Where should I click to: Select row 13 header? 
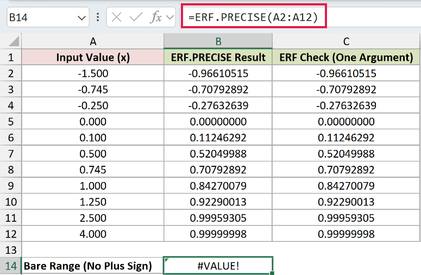click(x=11, y=250)
